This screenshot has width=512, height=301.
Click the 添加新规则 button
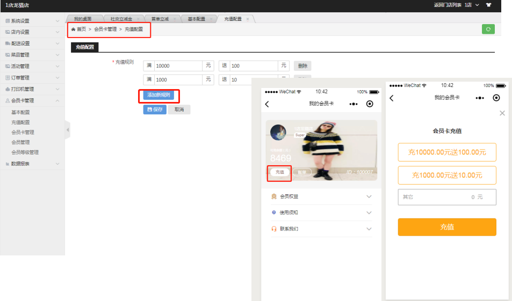click(158, 96)
